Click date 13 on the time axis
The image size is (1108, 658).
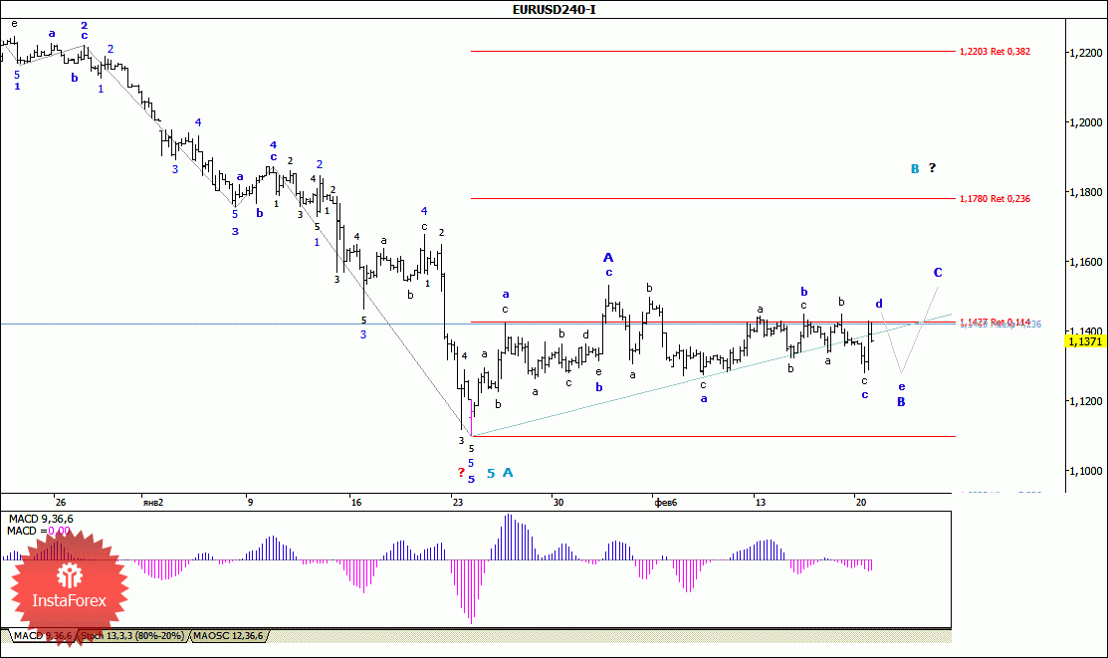[x=761, y=503]
